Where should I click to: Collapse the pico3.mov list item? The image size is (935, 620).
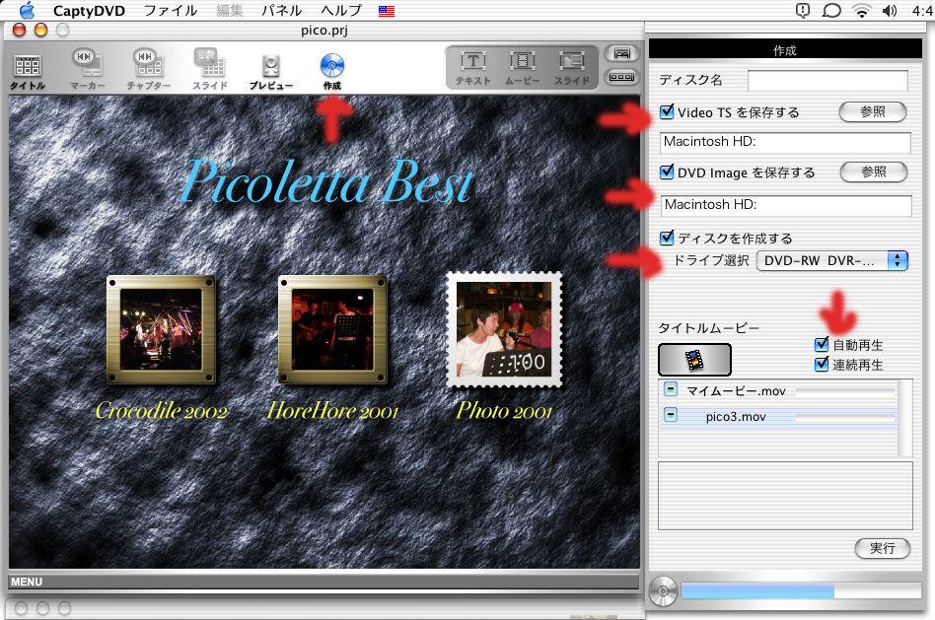coord(671,415)
